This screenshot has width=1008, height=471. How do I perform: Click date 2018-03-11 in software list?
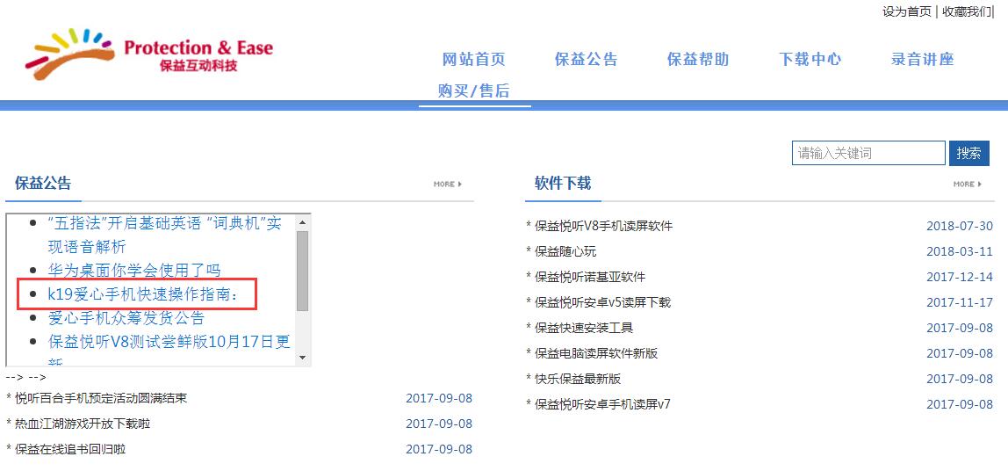959,251
